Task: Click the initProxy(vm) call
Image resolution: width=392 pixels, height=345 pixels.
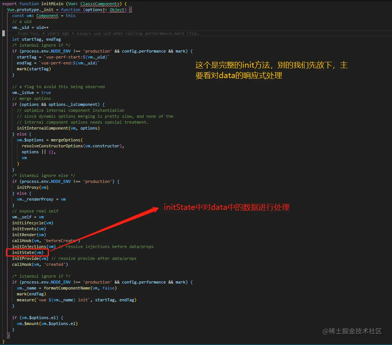Action: [33, 188]
